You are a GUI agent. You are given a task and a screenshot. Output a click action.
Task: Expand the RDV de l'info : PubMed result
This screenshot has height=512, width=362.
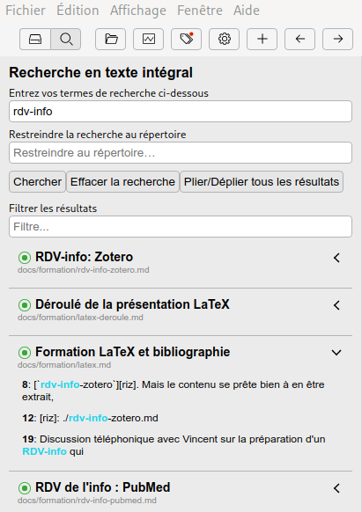pyautogui.click(x=336, y=488)
